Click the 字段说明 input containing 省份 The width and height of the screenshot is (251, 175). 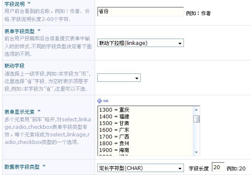pyautogui.click(x=140, y=11)
